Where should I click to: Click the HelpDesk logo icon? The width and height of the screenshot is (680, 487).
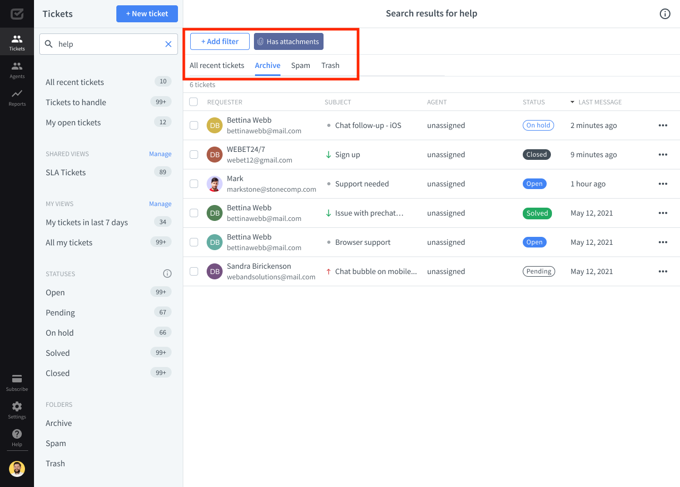pos(17,14)
